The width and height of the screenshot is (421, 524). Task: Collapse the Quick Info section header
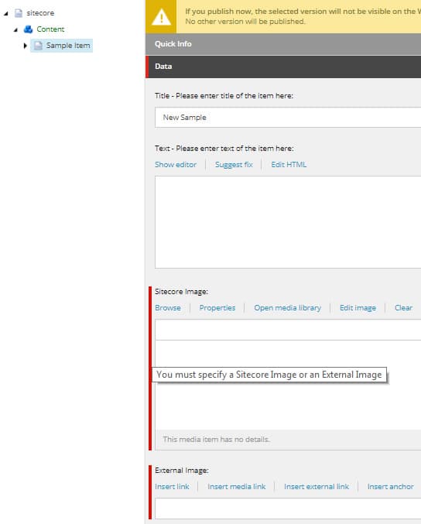point(283,44)
